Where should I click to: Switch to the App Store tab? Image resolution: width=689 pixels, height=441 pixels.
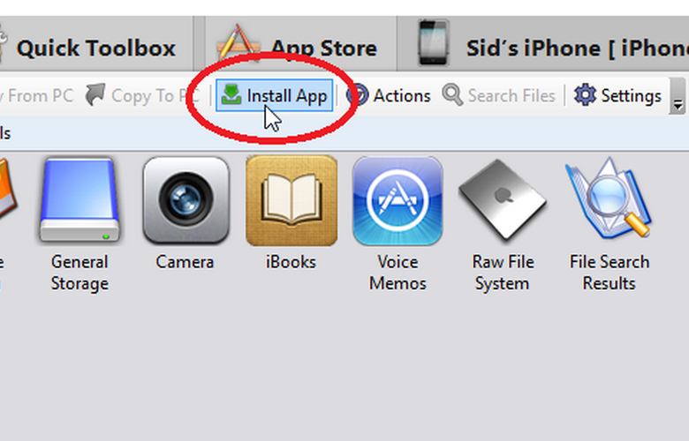[x=300, y=48]
